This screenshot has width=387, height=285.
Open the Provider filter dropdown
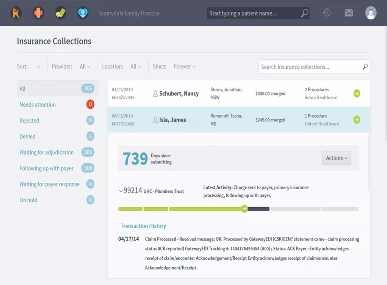point(85,66)
